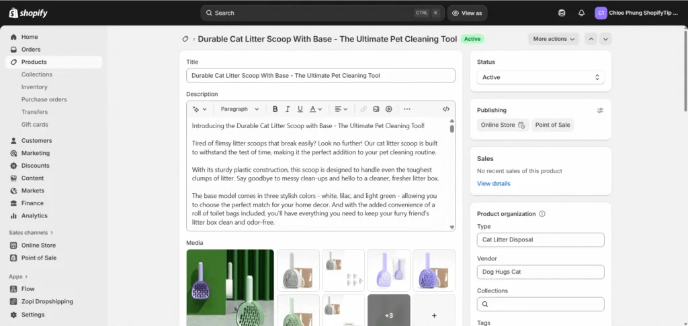Open the Status Active dropdown
Viewport: 688px width, 326px height.
541,77
